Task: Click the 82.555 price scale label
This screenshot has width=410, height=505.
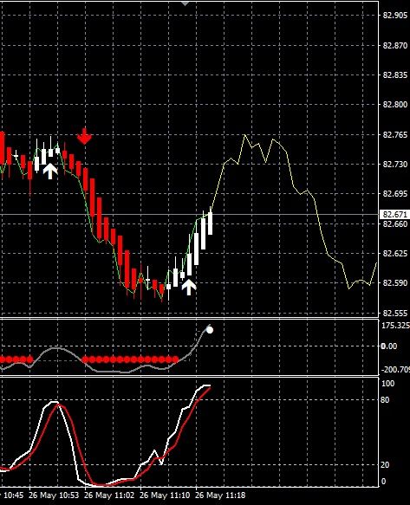Action: click(395, 313)
